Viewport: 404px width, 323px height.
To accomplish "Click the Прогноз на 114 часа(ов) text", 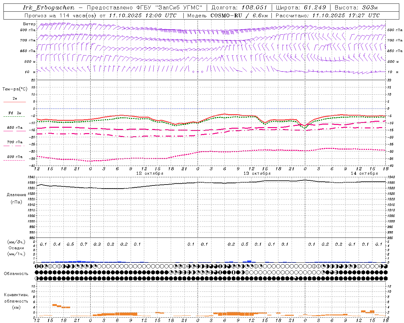I will pyautogui.click(x=61, y=15).
